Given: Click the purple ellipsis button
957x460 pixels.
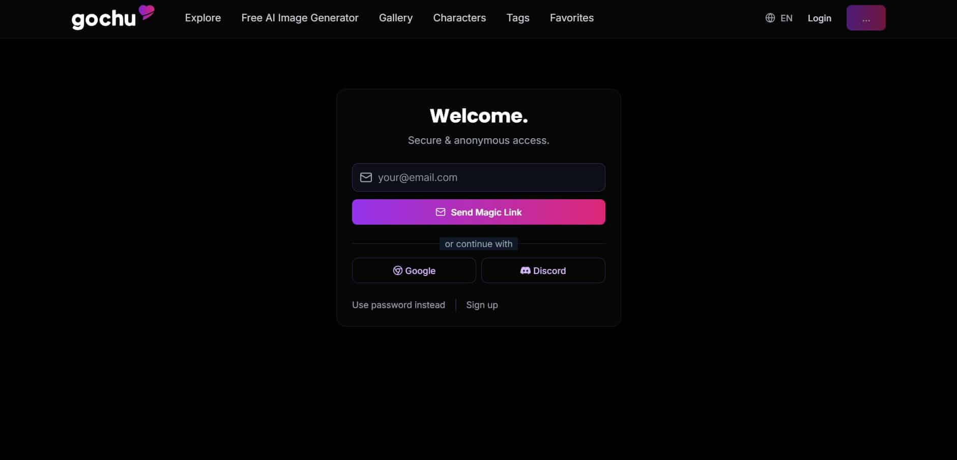Looking at the screenshot, I should click(866, 18).
